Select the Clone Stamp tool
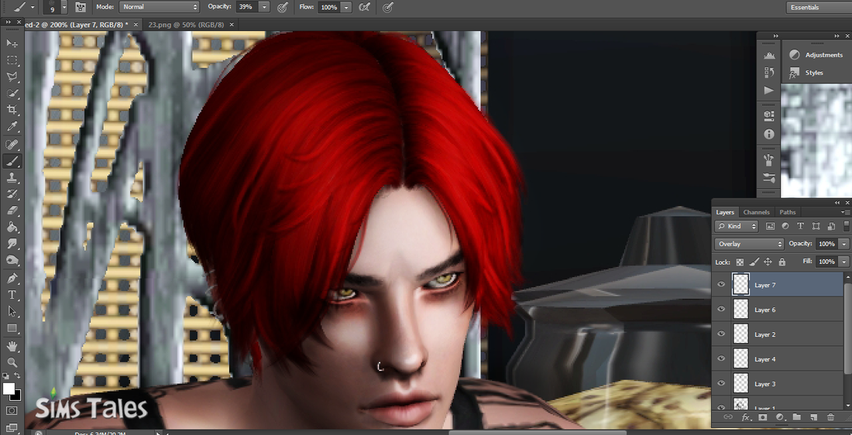Viewport: 852px width, 435px height. coord(12,177)
